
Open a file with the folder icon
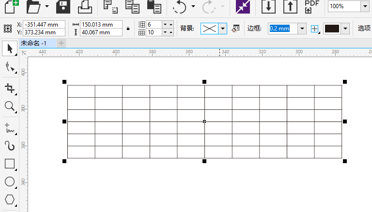(x=33, y=7)
